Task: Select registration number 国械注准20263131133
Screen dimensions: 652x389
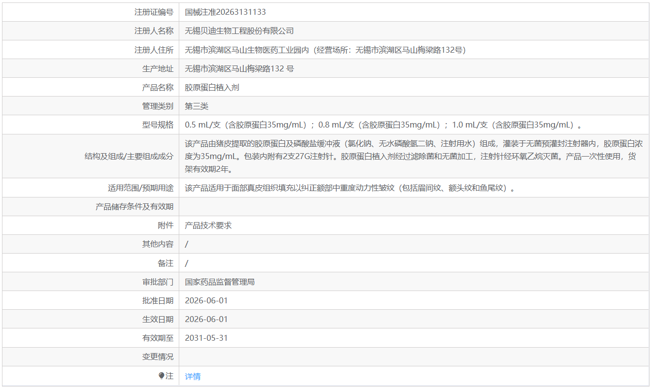Action: click(x=225, y=12)
